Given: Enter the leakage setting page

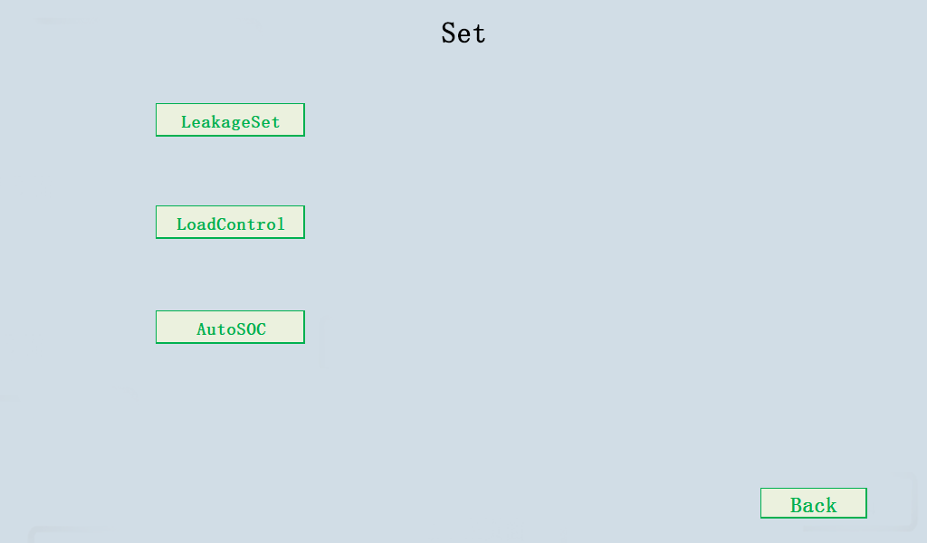Looking at the screenshot, I should (230, 120).
